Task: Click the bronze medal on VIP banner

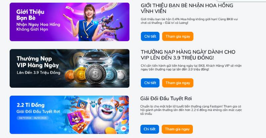Action: pyautogui.click(x=69, y=76)
